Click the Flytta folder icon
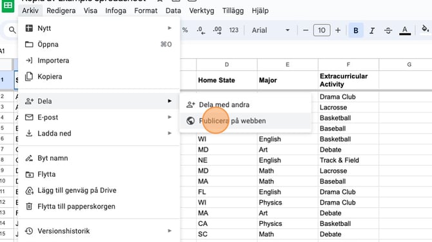 coord(29,174)
